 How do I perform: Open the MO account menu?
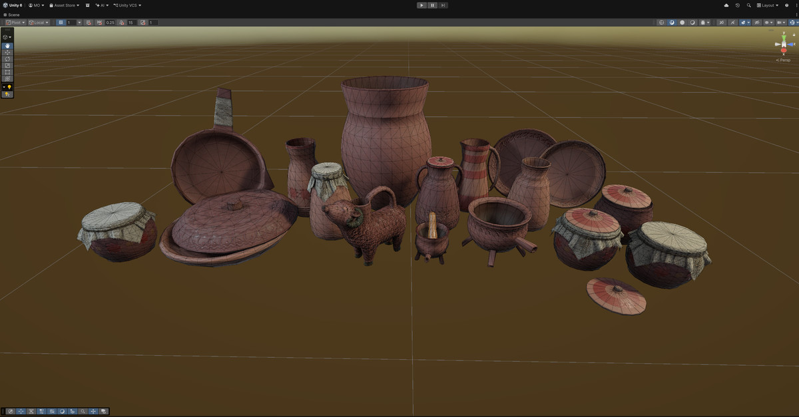click(36, 5)
